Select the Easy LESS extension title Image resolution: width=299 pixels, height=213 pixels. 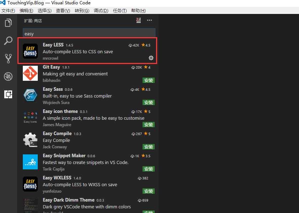[53, 45]
